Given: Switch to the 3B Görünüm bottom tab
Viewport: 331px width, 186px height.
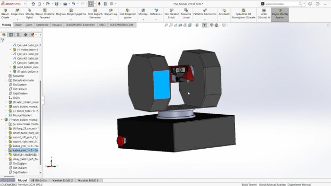Looking at the screenshot, I should [39, 180].
